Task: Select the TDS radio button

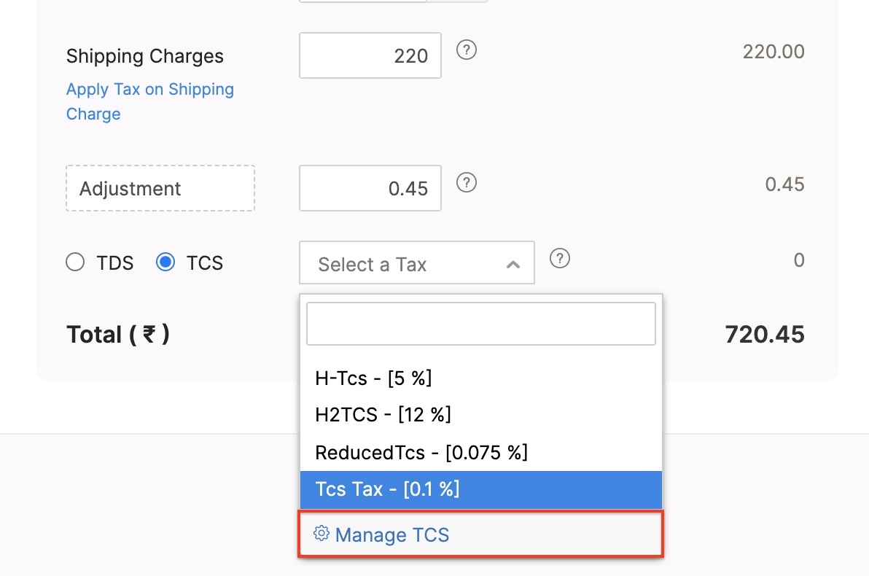Action: point(75,262)
